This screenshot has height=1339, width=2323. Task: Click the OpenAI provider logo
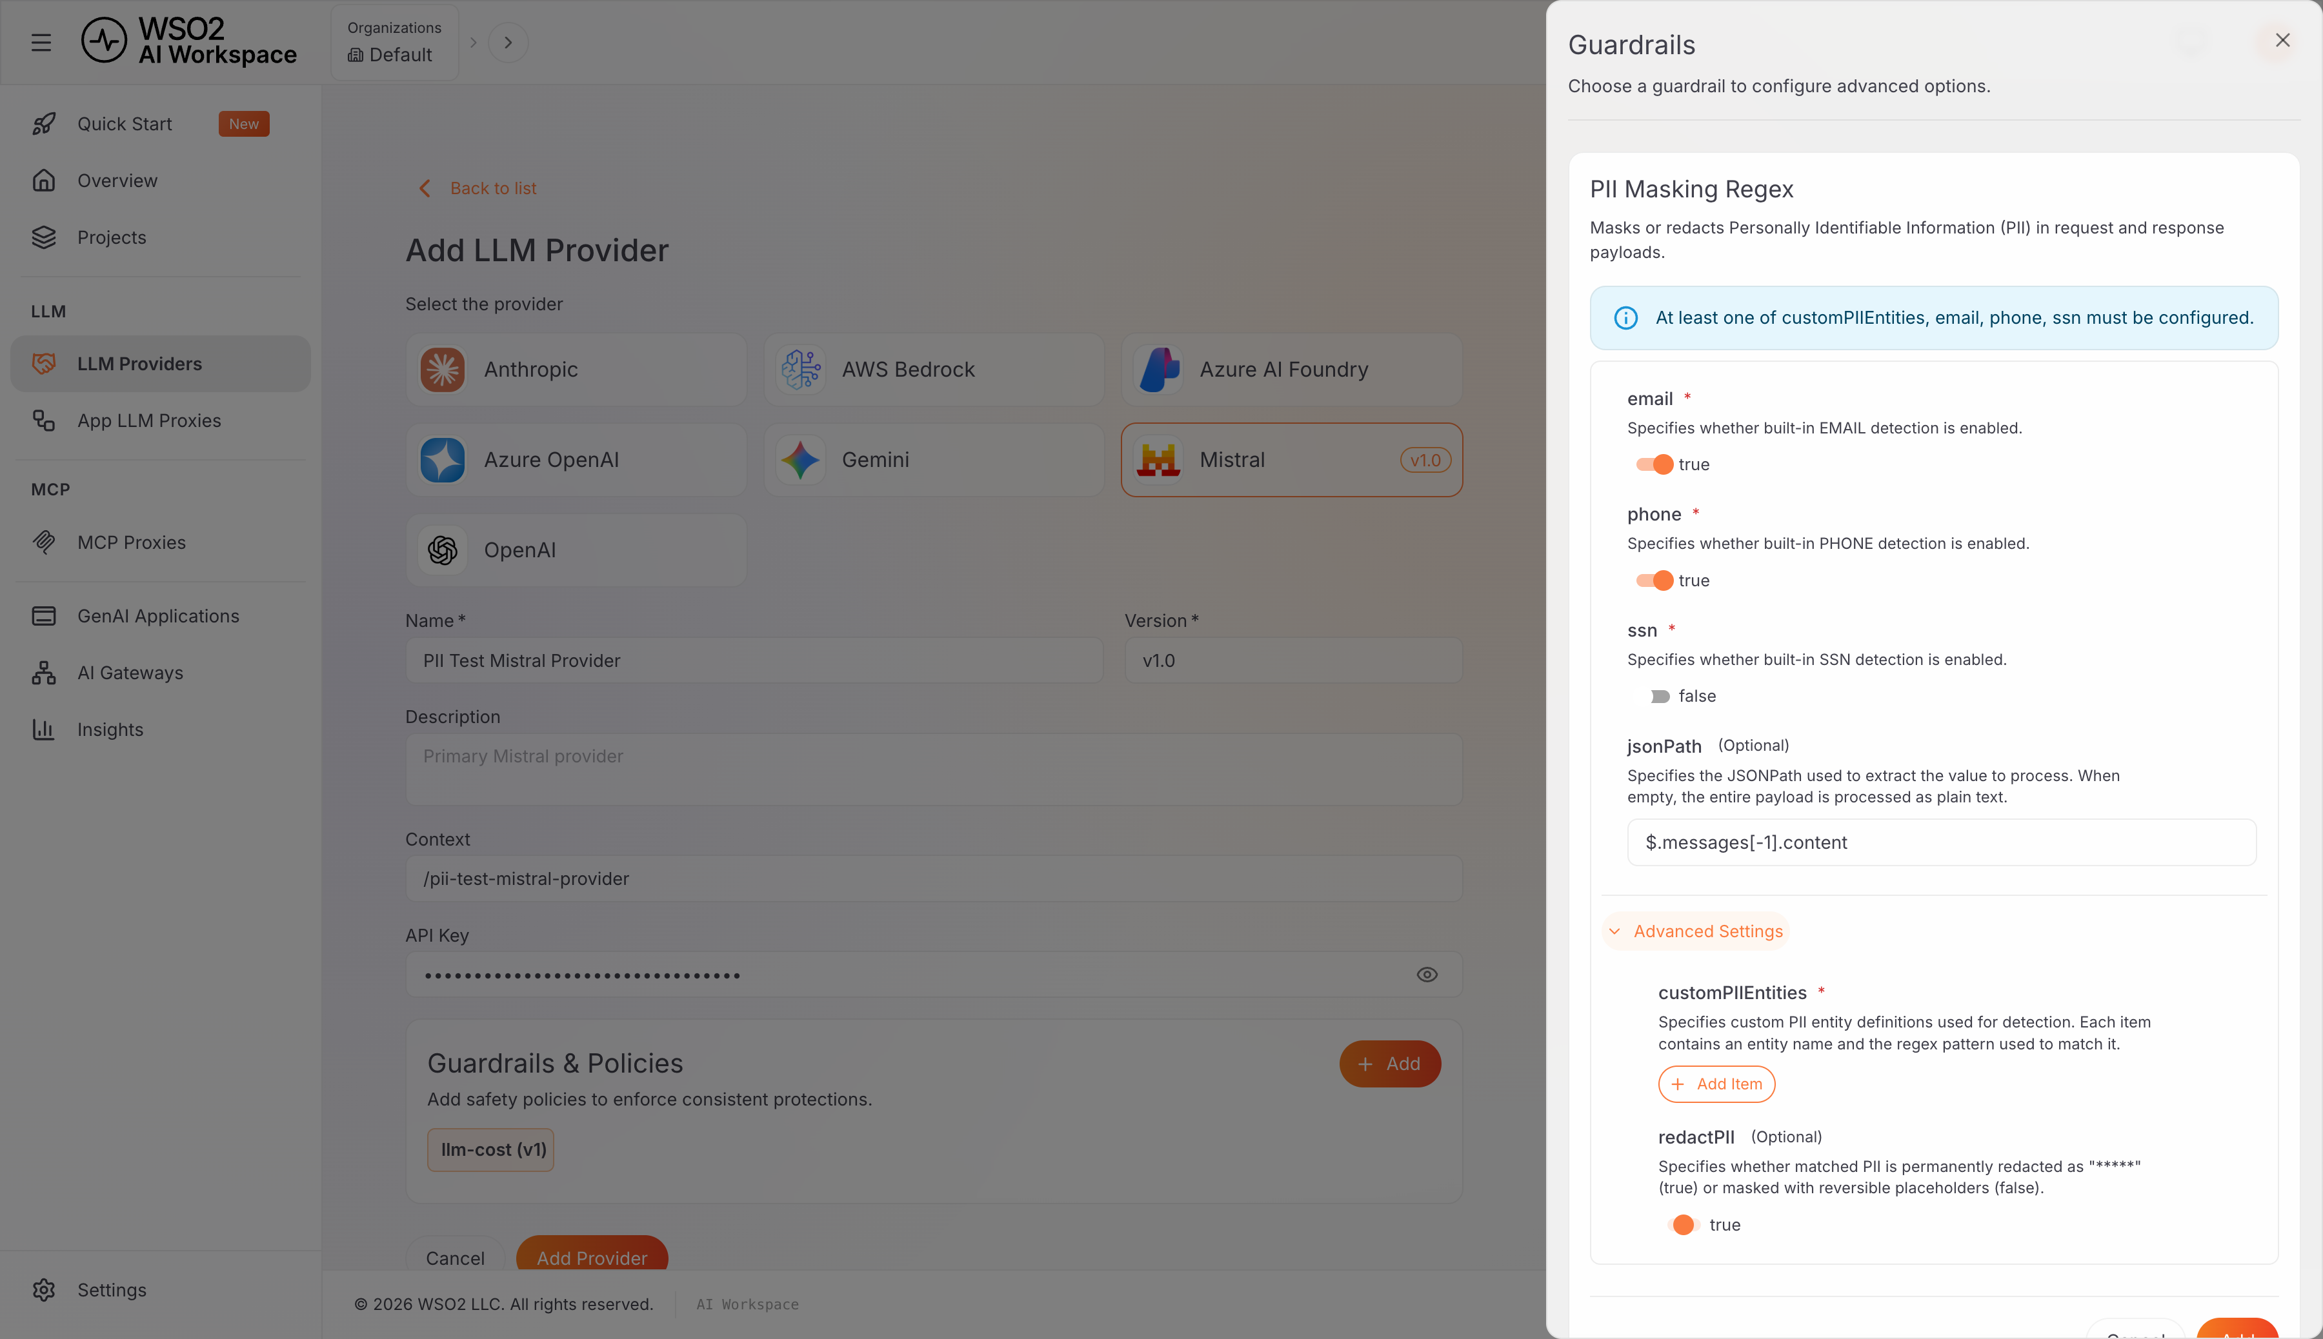(x=443, y=550)
